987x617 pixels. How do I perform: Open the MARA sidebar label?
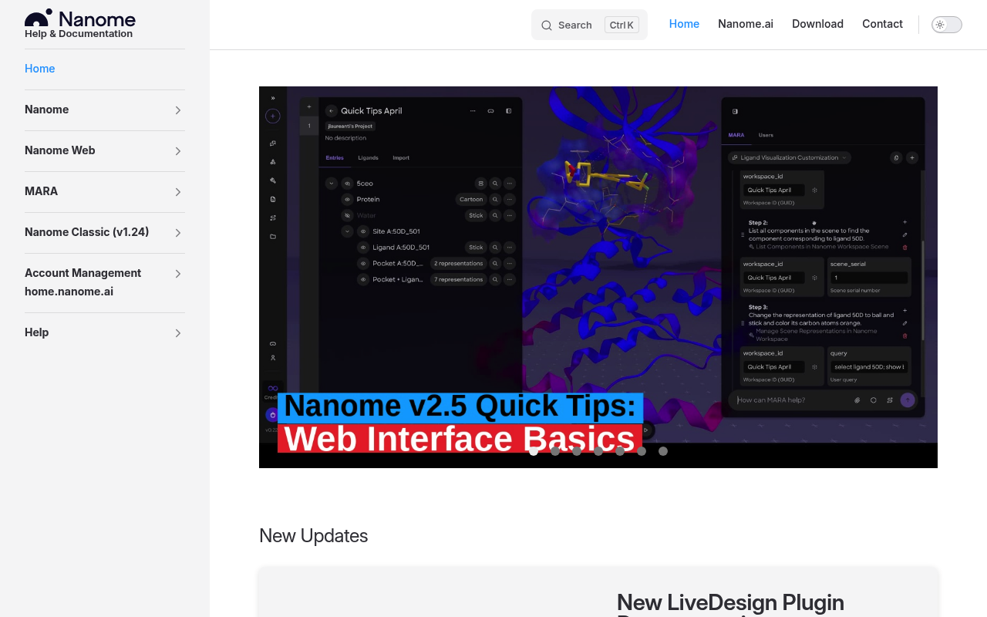click(42, 191)
